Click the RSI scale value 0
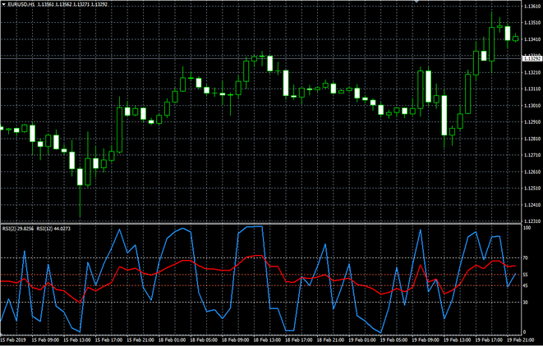 click(525, 332)
